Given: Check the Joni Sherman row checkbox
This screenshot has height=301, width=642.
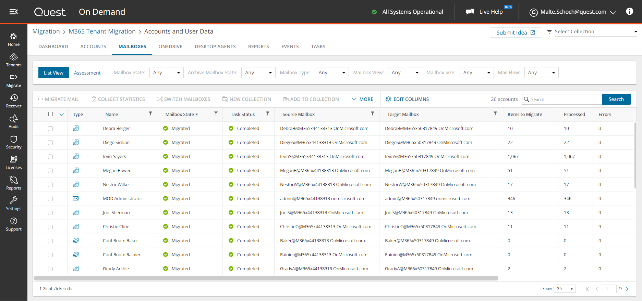Looking at the screenshot, I should tap(50, 213).
